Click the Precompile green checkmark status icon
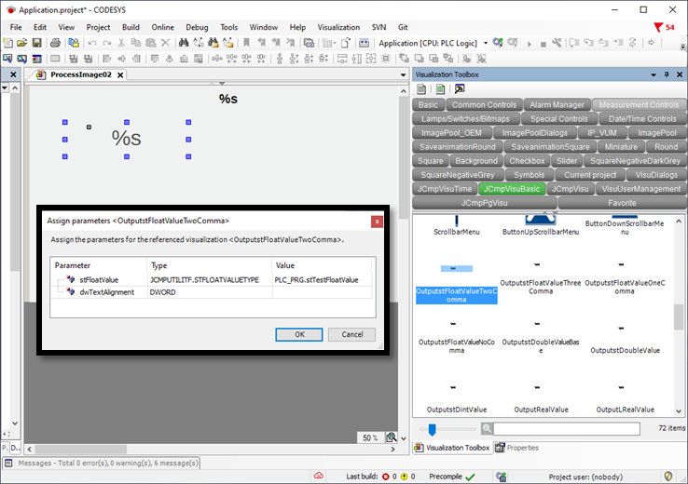The image size is (688, 484). [470, 476]
